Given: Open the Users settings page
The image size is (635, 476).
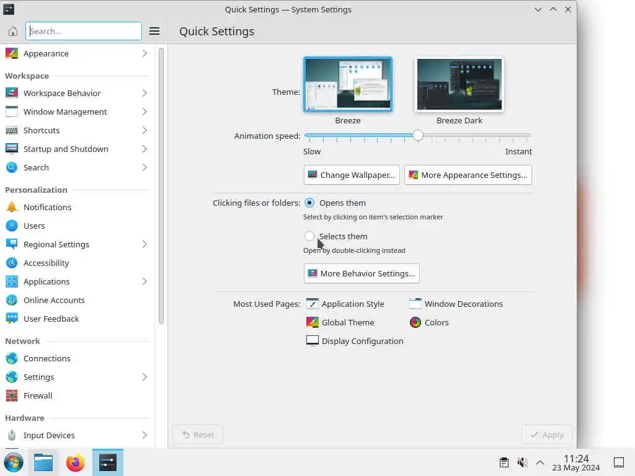Looking at the screenshot, I should click(77, 226).
